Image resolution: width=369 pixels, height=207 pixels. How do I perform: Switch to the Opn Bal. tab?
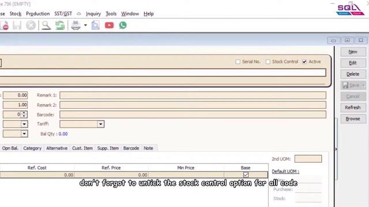pyautogui.click(x=10, y=148)
